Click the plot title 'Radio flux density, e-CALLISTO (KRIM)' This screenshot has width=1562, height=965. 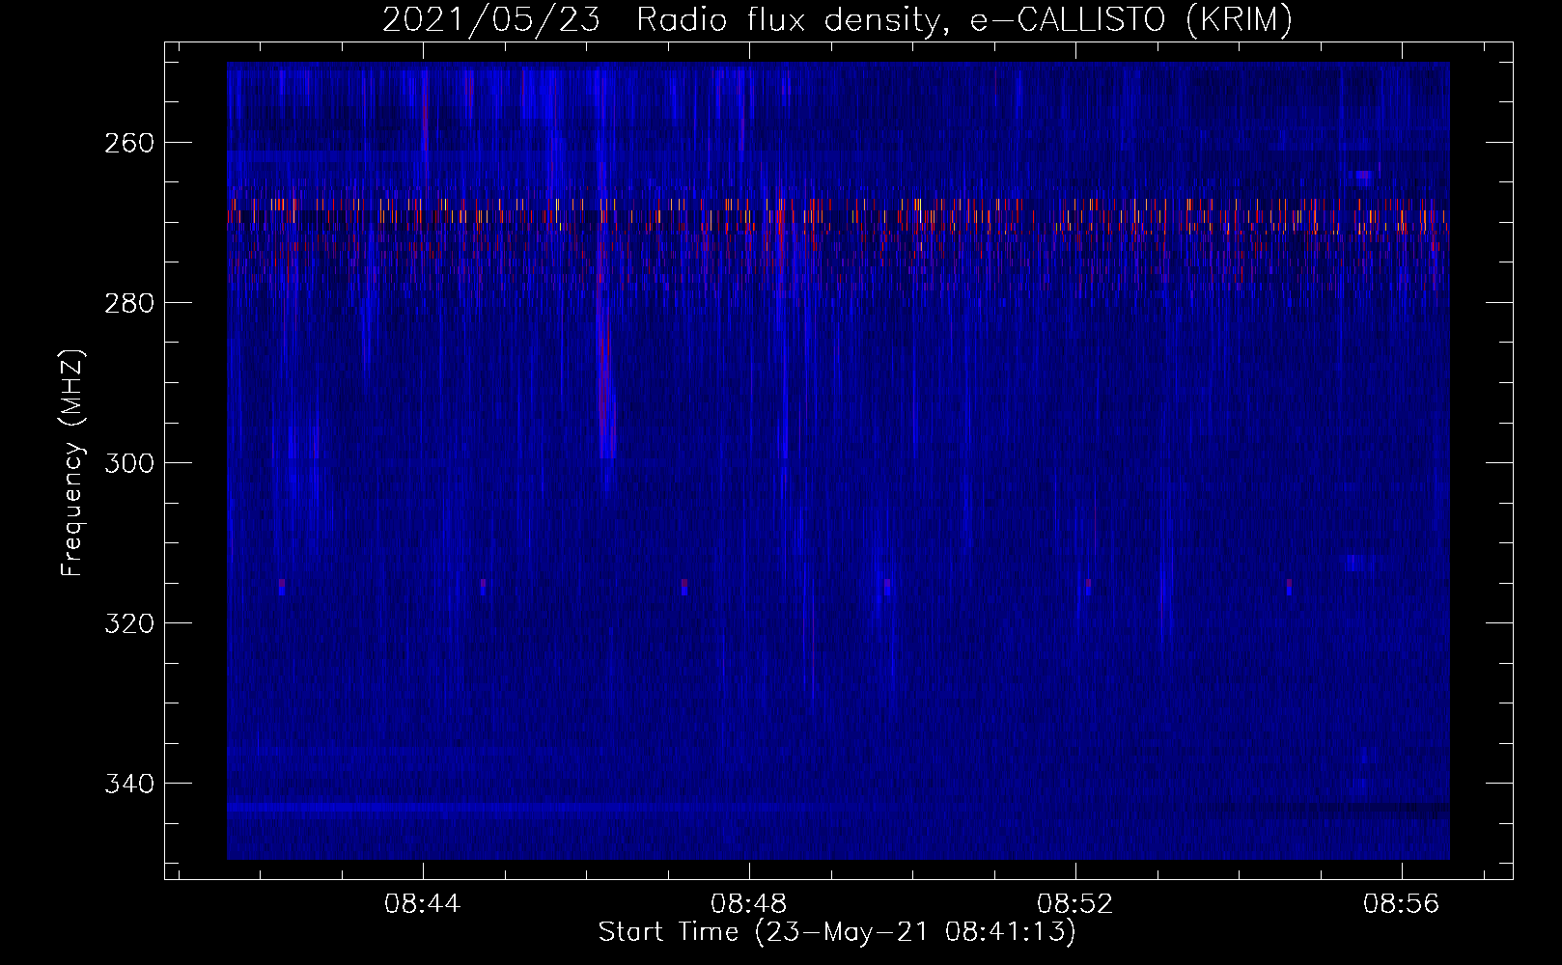963,19
